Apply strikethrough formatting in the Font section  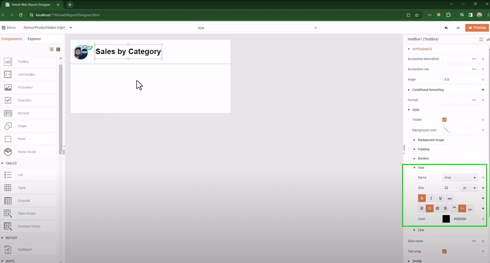(x=450, y=198)
